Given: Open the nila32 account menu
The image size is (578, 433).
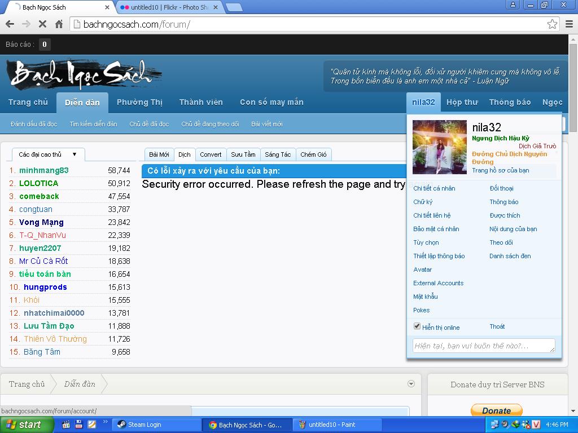Looking at the screenshot, I should click(423, 102).
